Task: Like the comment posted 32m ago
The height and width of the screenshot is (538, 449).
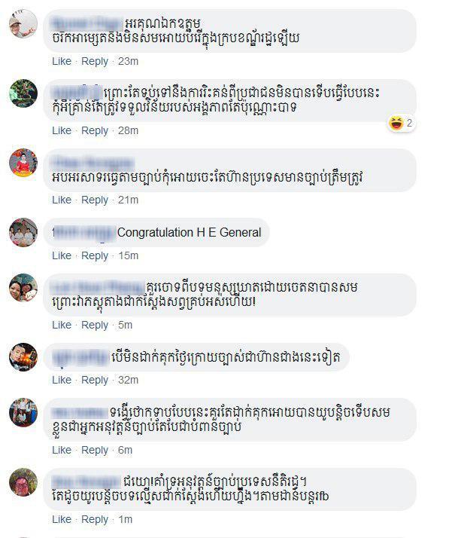Action: click(x=62, y=380)
